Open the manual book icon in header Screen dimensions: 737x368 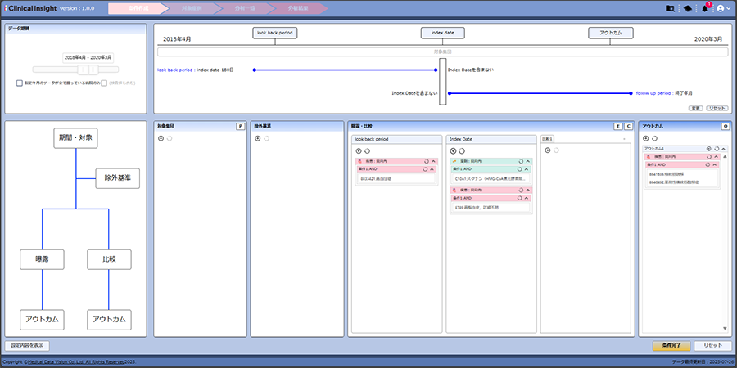(687, 8)
